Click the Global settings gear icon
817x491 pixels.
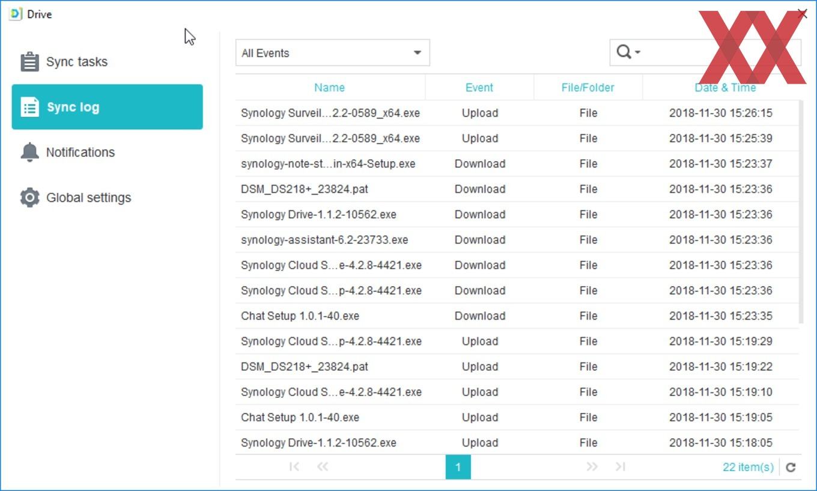29,198
